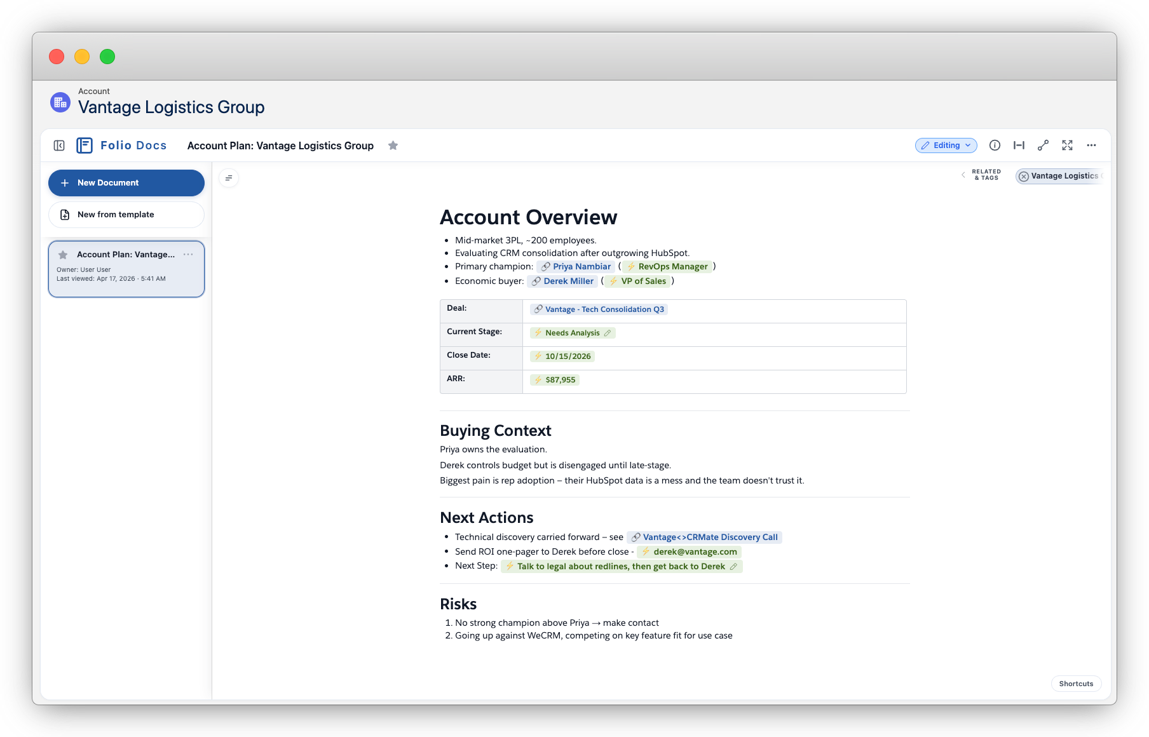This screenshot has width=1149, height=737.
Task: Edit the Needs Analysis stage value
Action: coord(608,333)
